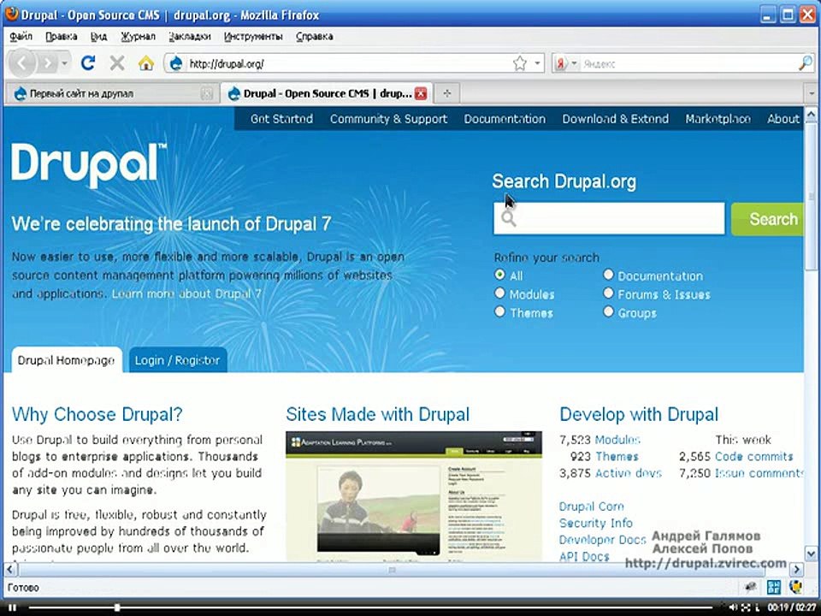The image size is (821, 616).
Task: Open the Правка menu
Action: 62,36
